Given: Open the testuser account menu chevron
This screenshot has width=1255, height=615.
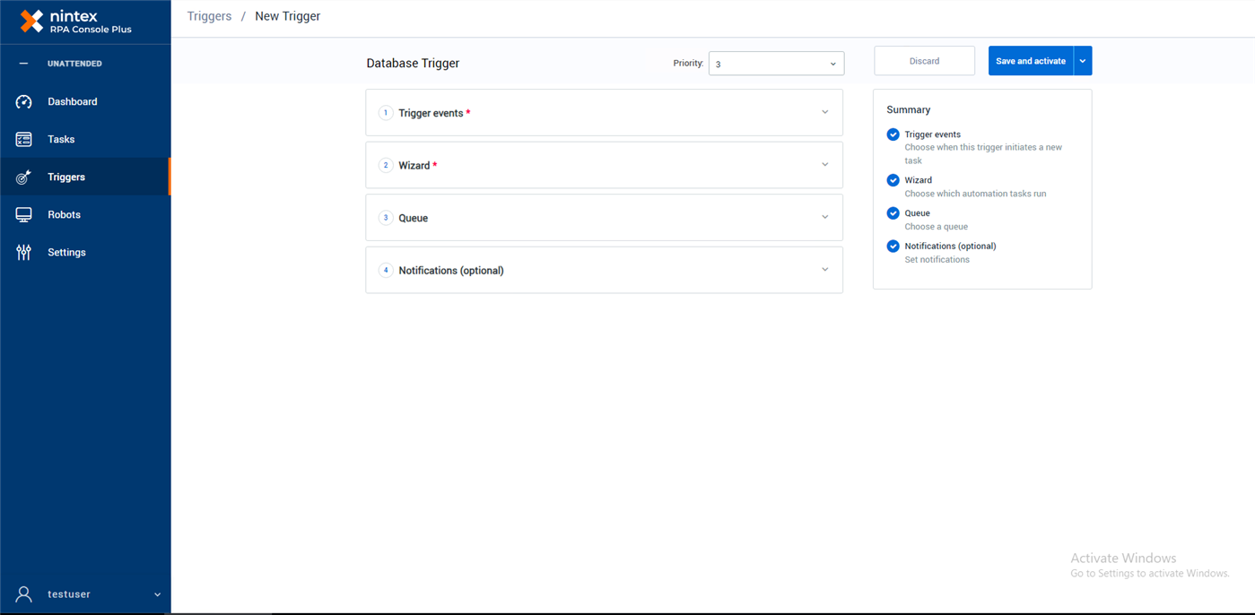Looking at the screenshot, I should click(x=157, y=594).
